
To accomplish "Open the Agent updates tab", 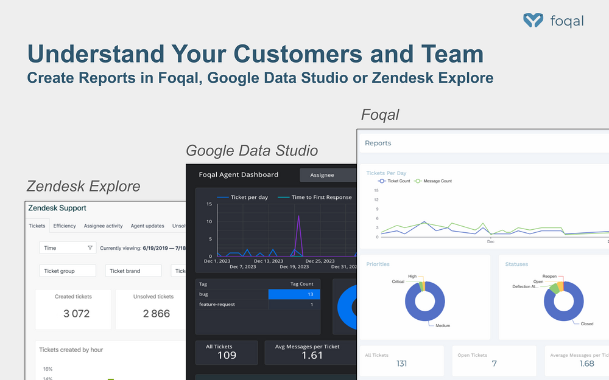I will [x=147, y=226].
